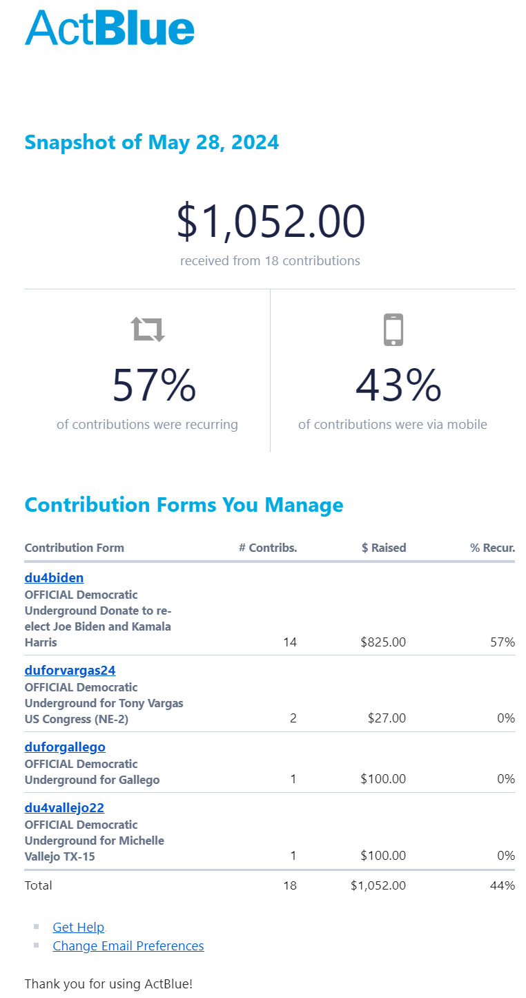Click the Snapshot of May 28, 2024 heading

tap(152, 142)
